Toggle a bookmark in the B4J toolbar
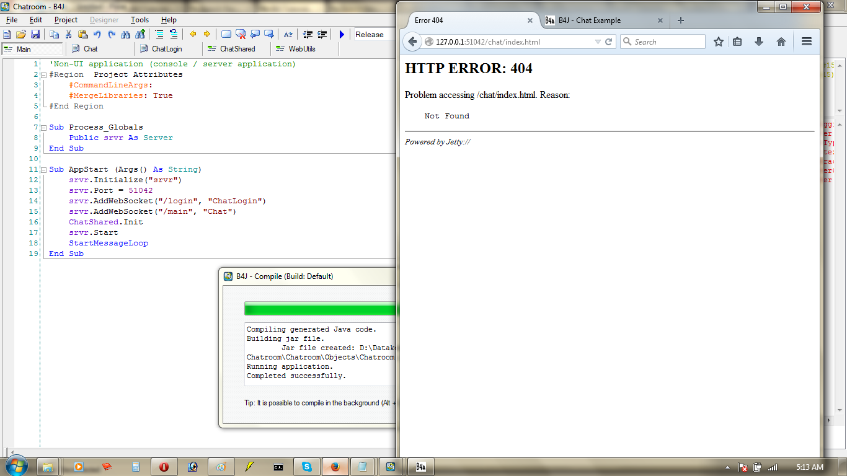The height and width of the screenshot is (476, 847). pyautogui.click(x=226, y=35)
